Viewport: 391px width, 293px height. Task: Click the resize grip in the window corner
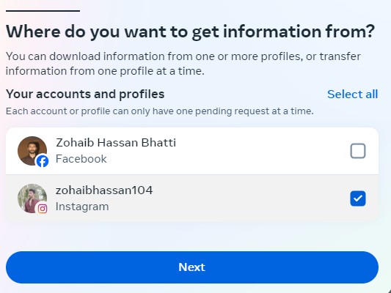click(390, 291)
